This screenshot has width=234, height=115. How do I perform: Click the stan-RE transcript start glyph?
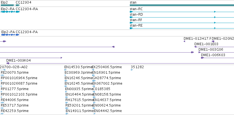(131, 28)
